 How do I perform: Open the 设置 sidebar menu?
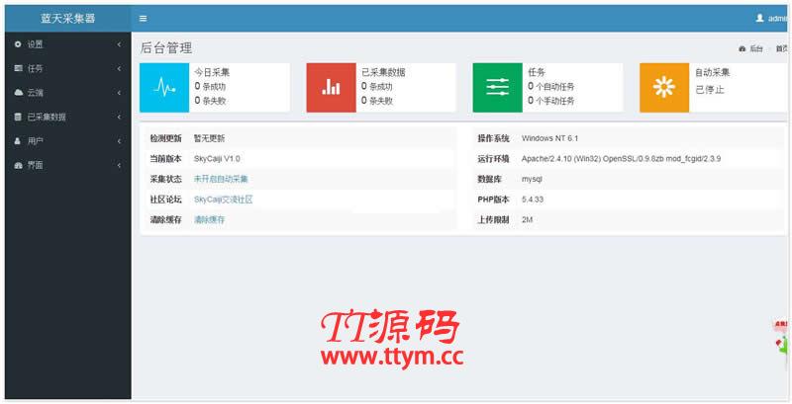68,44
